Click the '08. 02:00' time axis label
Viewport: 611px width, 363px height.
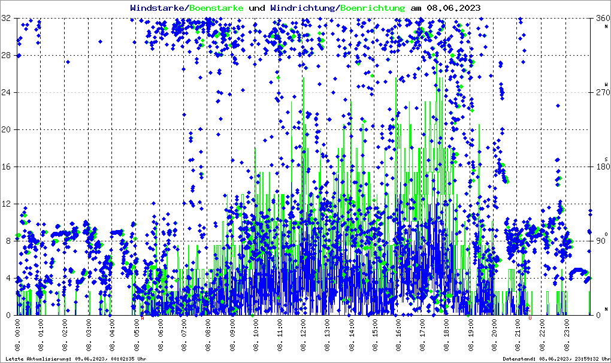pos(65,335)
